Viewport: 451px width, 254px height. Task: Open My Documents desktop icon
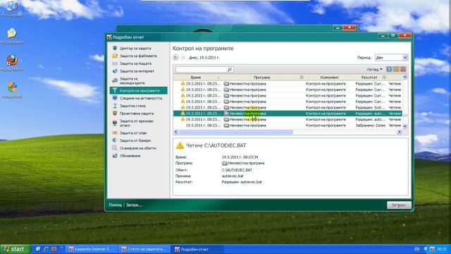[x=12, y=36]
